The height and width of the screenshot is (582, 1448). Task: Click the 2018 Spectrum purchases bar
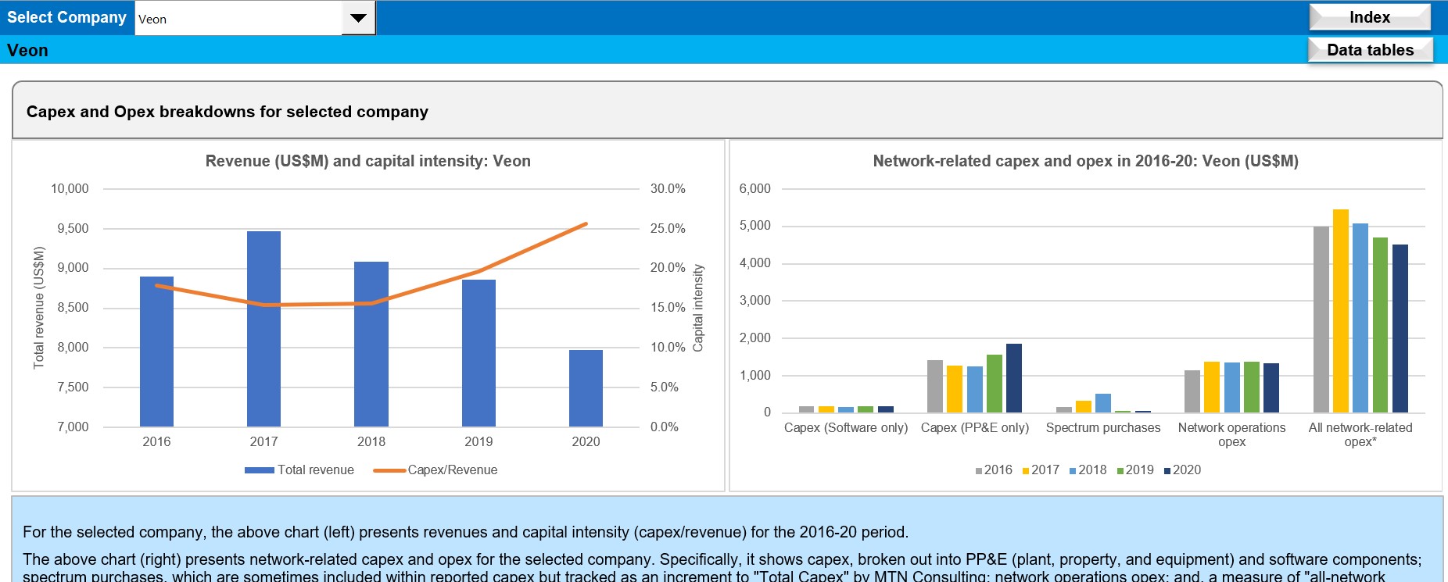coord(1102,403)
